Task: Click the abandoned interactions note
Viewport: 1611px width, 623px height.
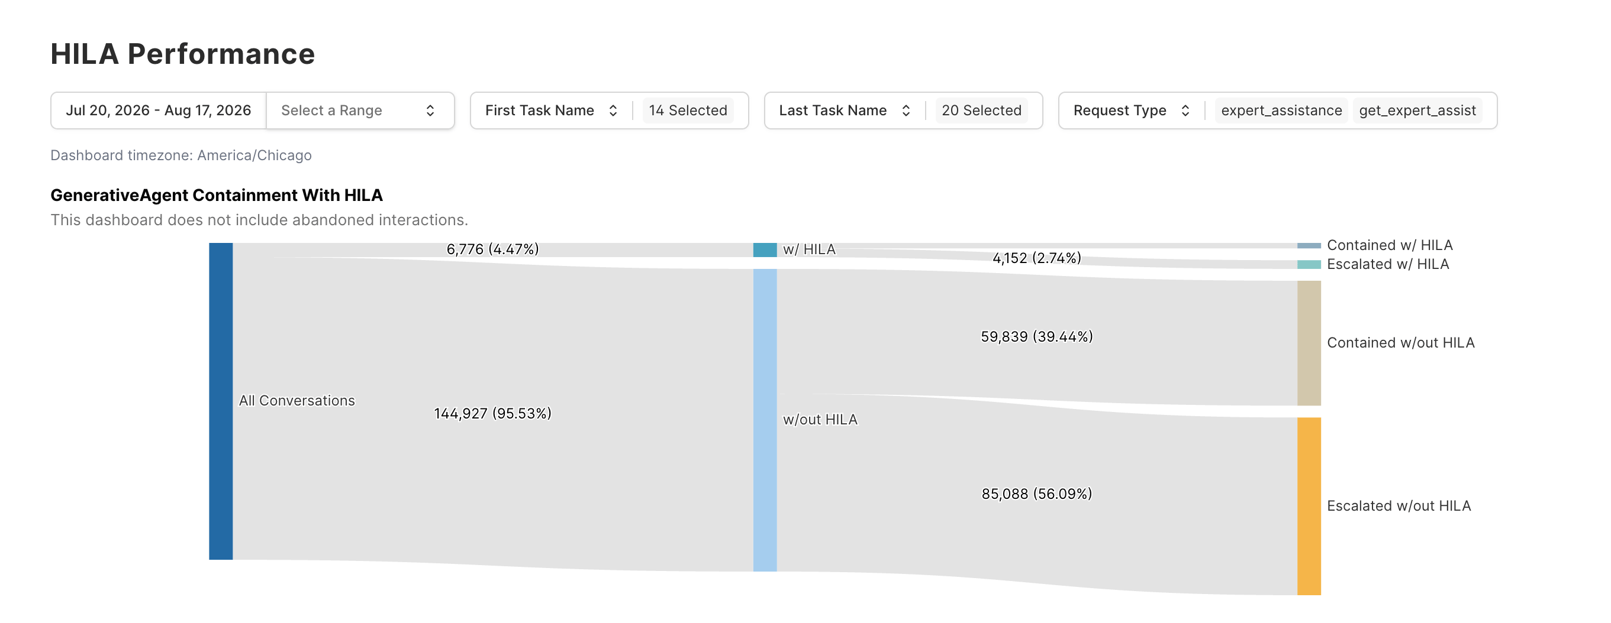Action: (x=259, y=220)
